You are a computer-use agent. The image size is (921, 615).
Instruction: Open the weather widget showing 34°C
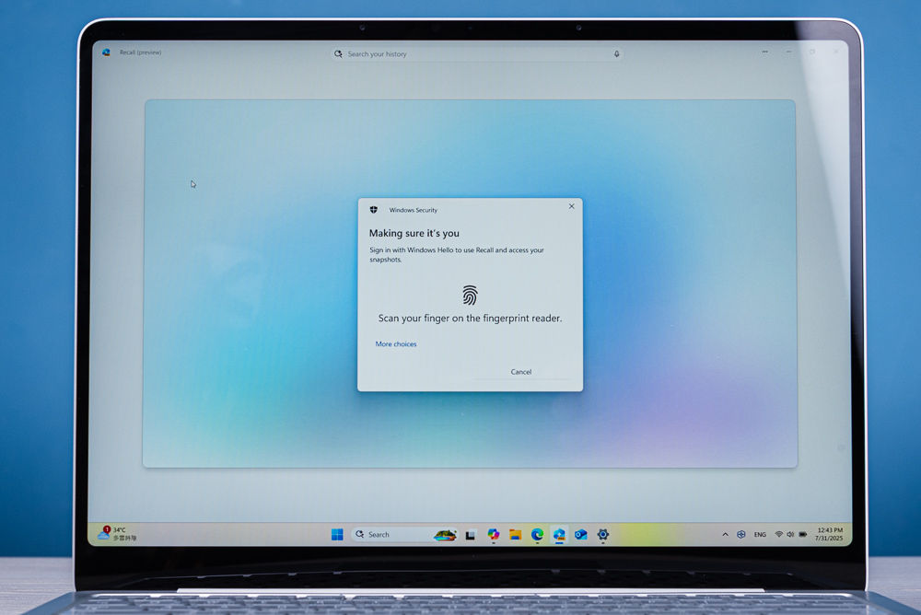118,533
